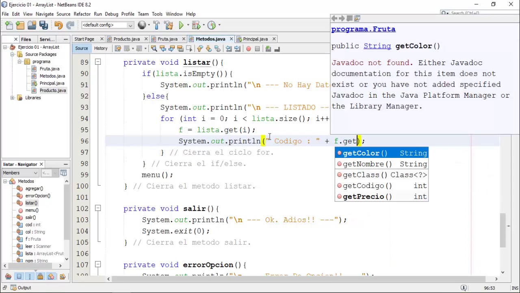Toggle Show Static Members filter in Navigator

point(30,277)
